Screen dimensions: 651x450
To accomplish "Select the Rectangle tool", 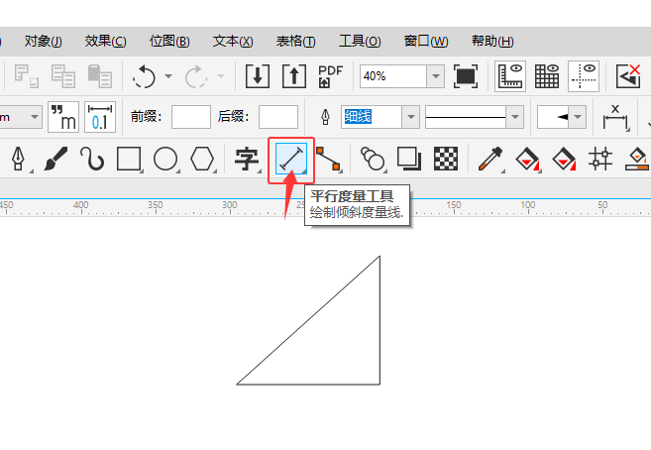I will tap(129, 159).
